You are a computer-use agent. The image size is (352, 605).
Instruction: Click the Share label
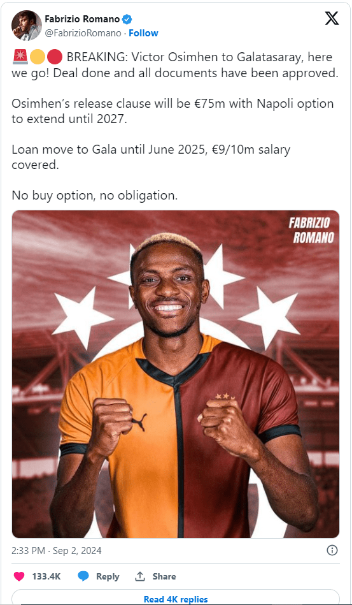click(x=164, y=576)
